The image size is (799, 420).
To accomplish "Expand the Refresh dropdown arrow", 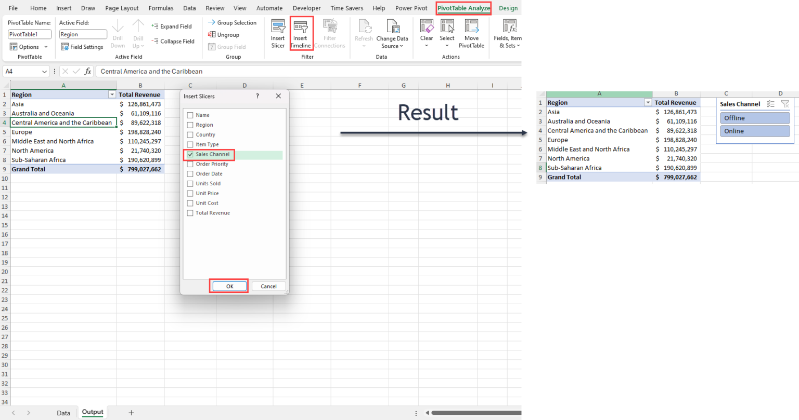I will (364, 46).
